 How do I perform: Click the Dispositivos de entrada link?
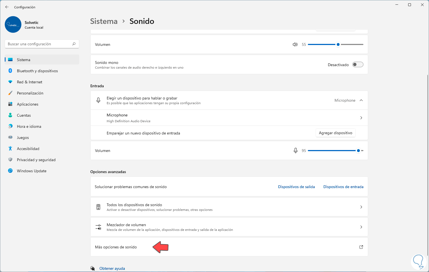point(343,187)
